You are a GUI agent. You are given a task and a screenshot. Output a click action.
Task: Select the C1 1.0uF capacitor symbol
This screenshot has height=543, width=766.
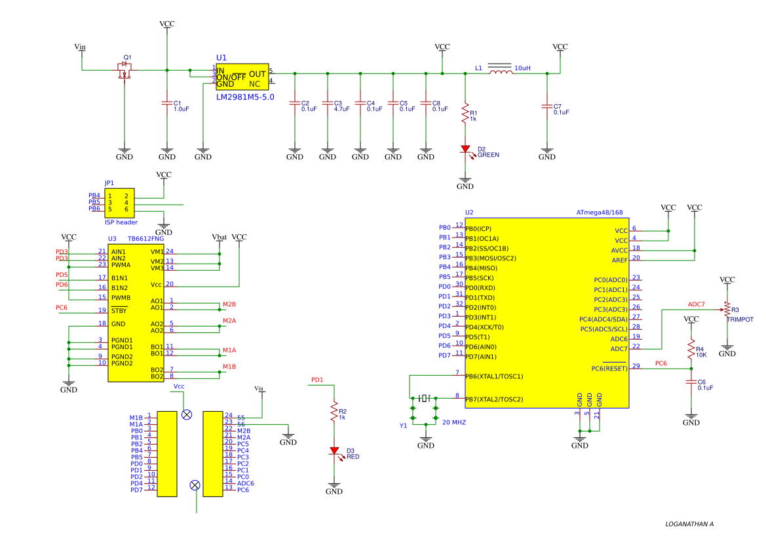pos(167,103)
